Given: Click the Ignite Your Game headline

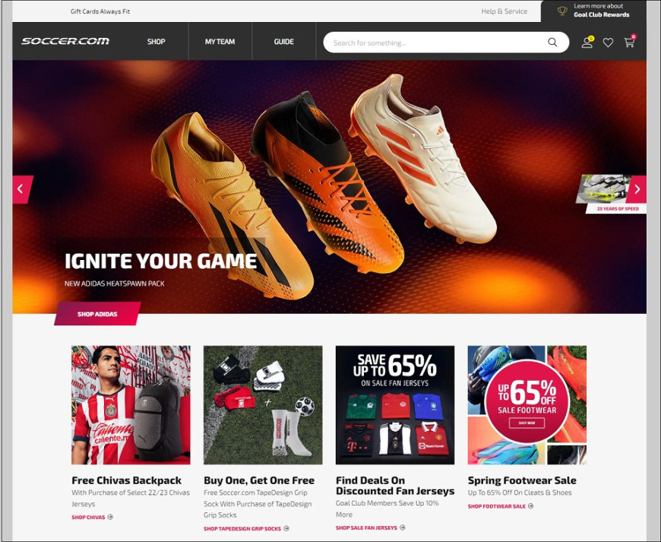Looking at the screenshot, I should [x=160, y=261].
